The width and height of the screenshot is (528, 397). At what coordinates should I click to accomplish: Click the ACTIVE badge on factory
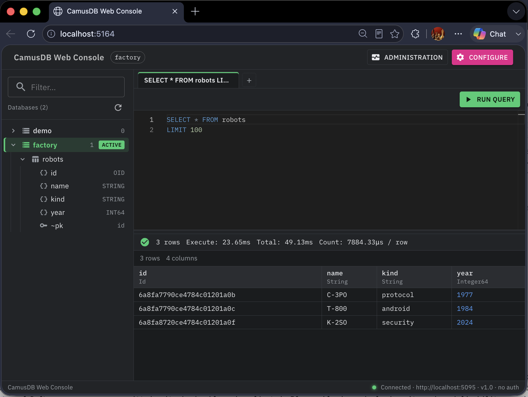click(112, 145)
